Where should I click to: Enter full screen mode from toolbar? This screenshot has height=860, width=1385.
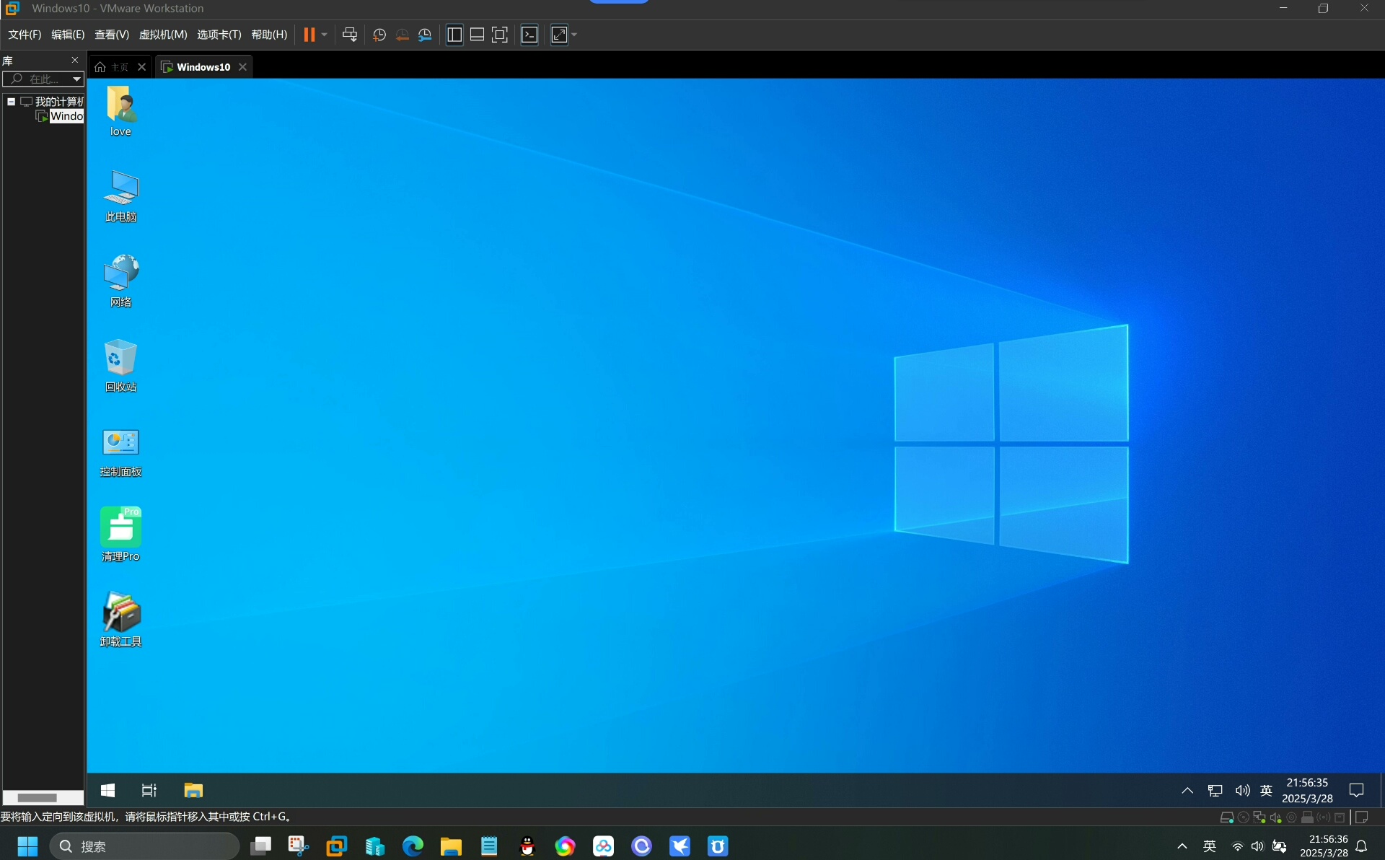500,35
